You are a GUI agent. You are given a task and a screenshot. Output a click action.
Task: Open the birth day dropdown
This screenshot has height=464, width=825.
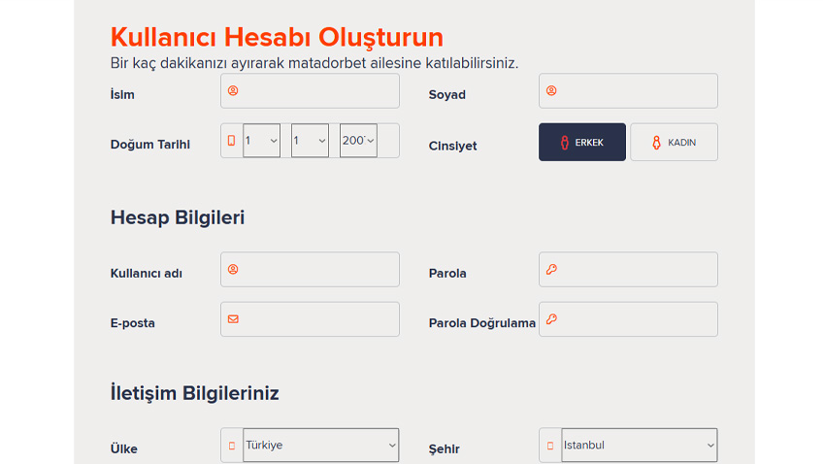(261, 141)
